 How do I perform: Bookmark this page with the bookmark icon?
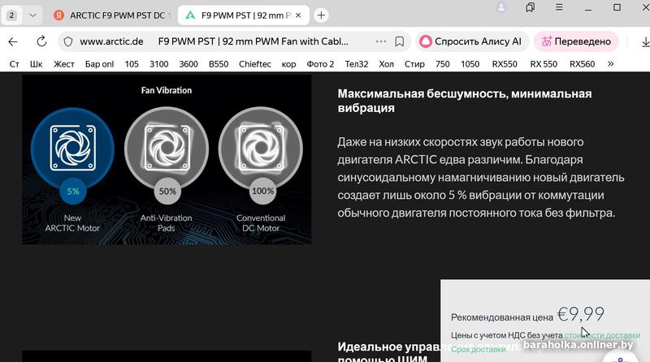click(x=399, y=41)
